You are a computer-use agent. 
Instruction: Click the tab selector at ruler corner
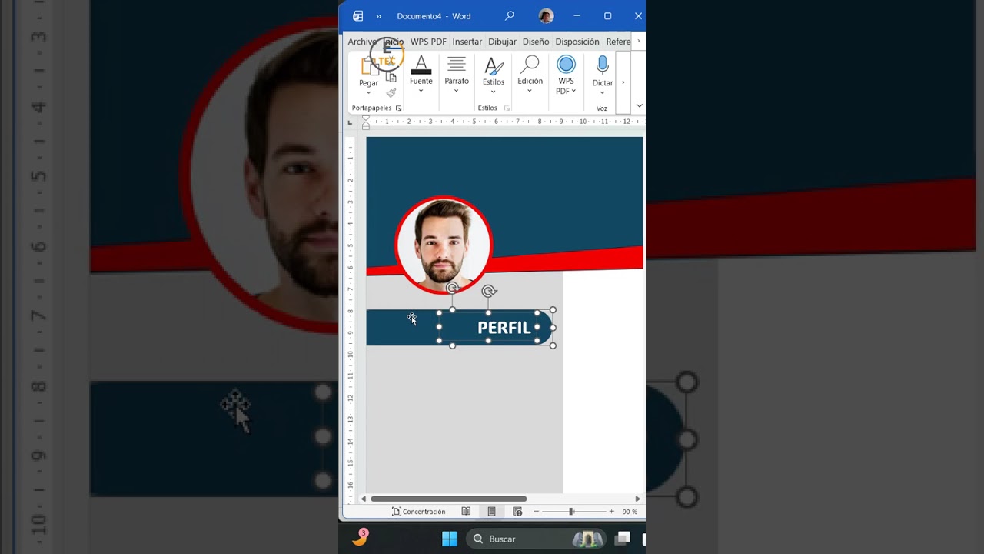tap(350, 122)
